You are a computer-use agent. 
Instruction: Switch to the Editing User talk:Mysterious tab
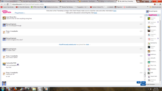point(107,1)
